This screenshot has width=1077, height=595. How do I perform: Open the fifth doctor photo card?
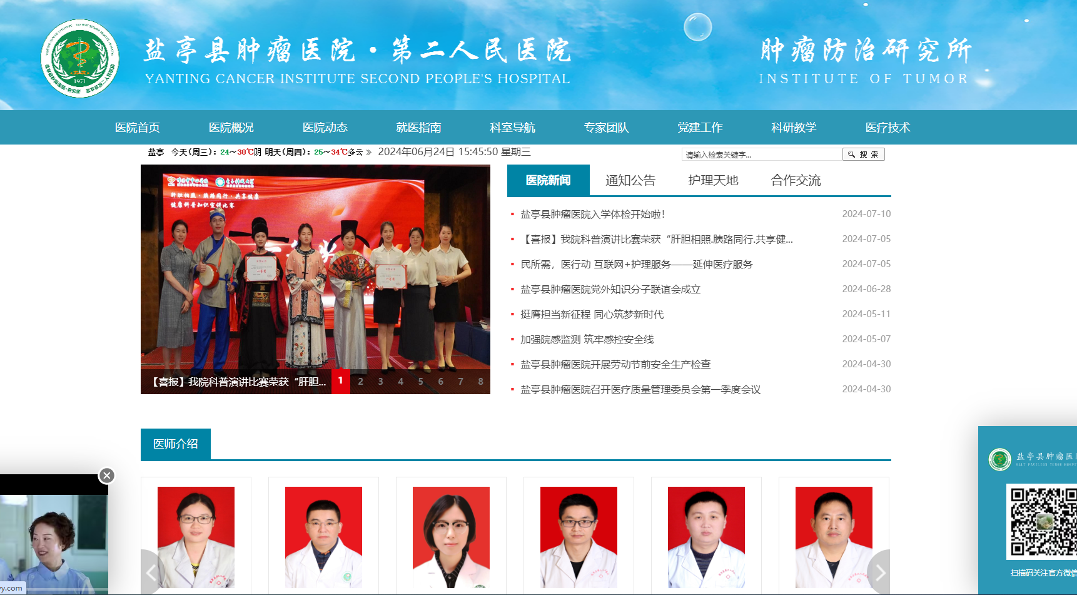(706, 537)
